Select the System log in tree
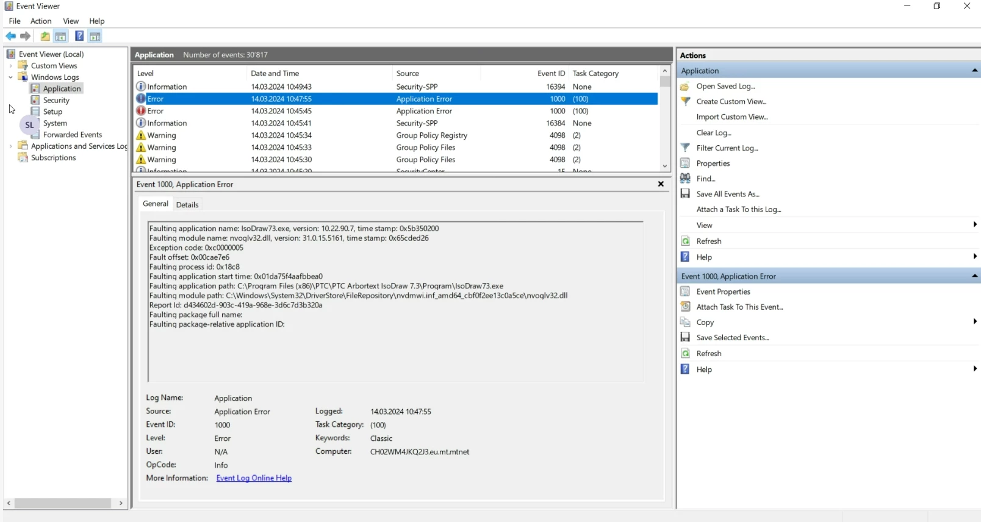The width and height of the screenshot is (981, 522). [x=55, y=123]
